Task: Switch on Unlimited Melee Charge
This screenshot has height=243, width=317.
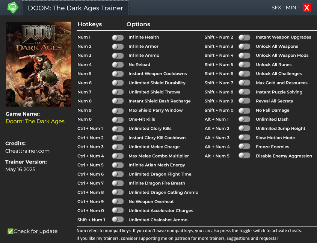Action: 118,147
